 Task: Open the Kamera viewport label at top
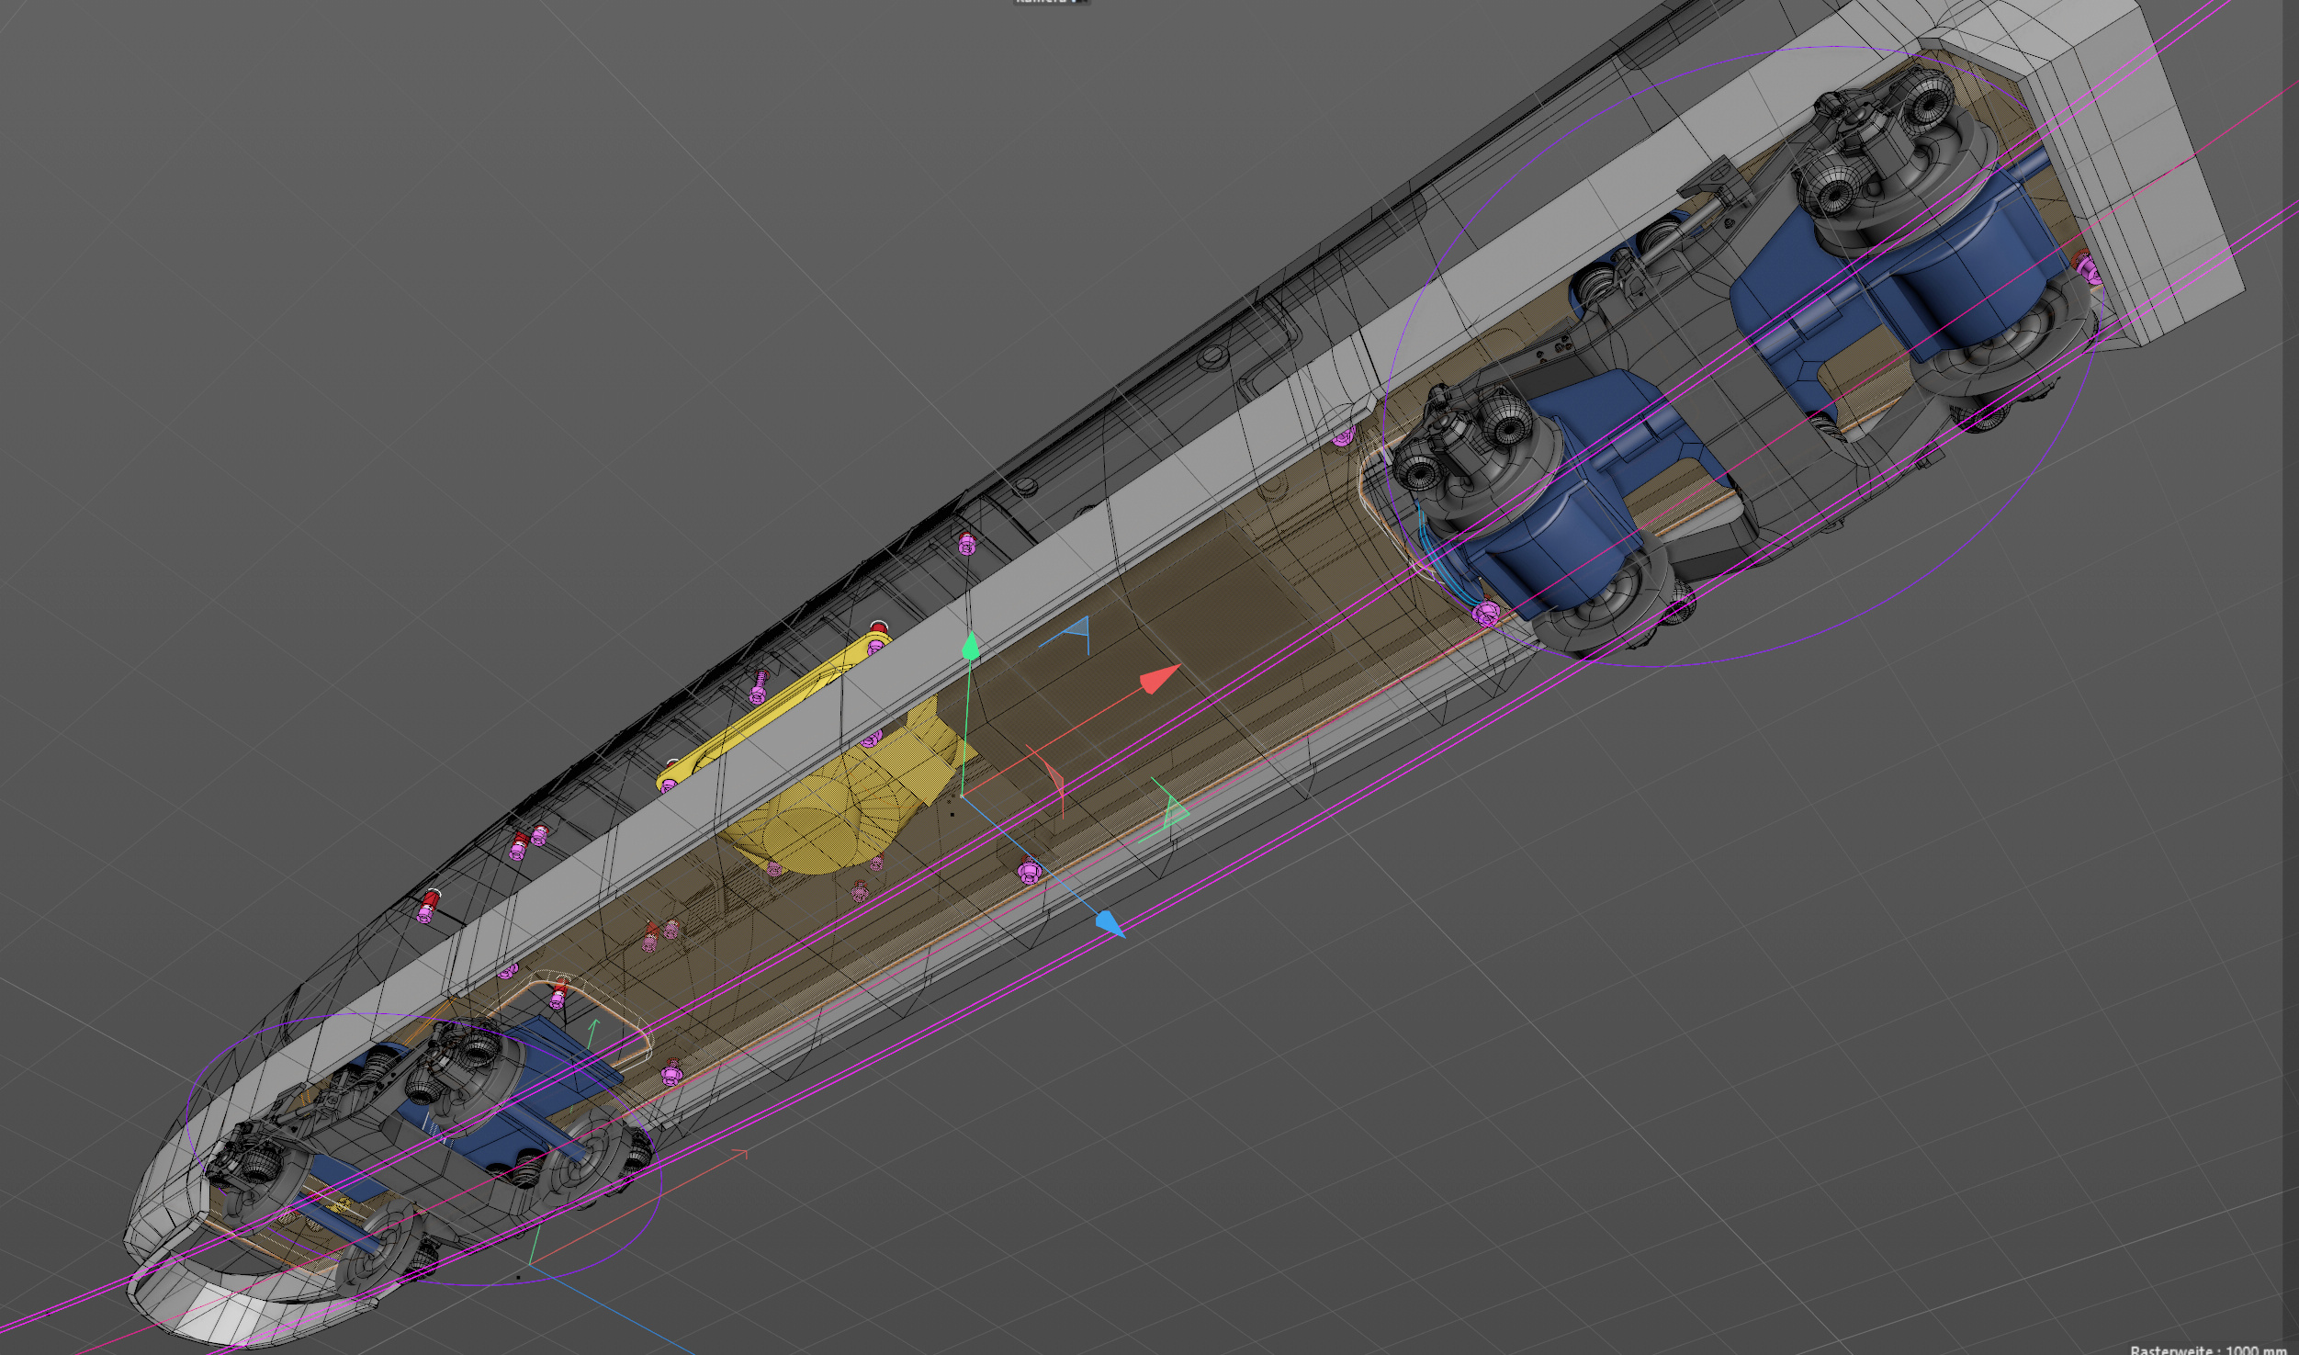point(1050,3)
